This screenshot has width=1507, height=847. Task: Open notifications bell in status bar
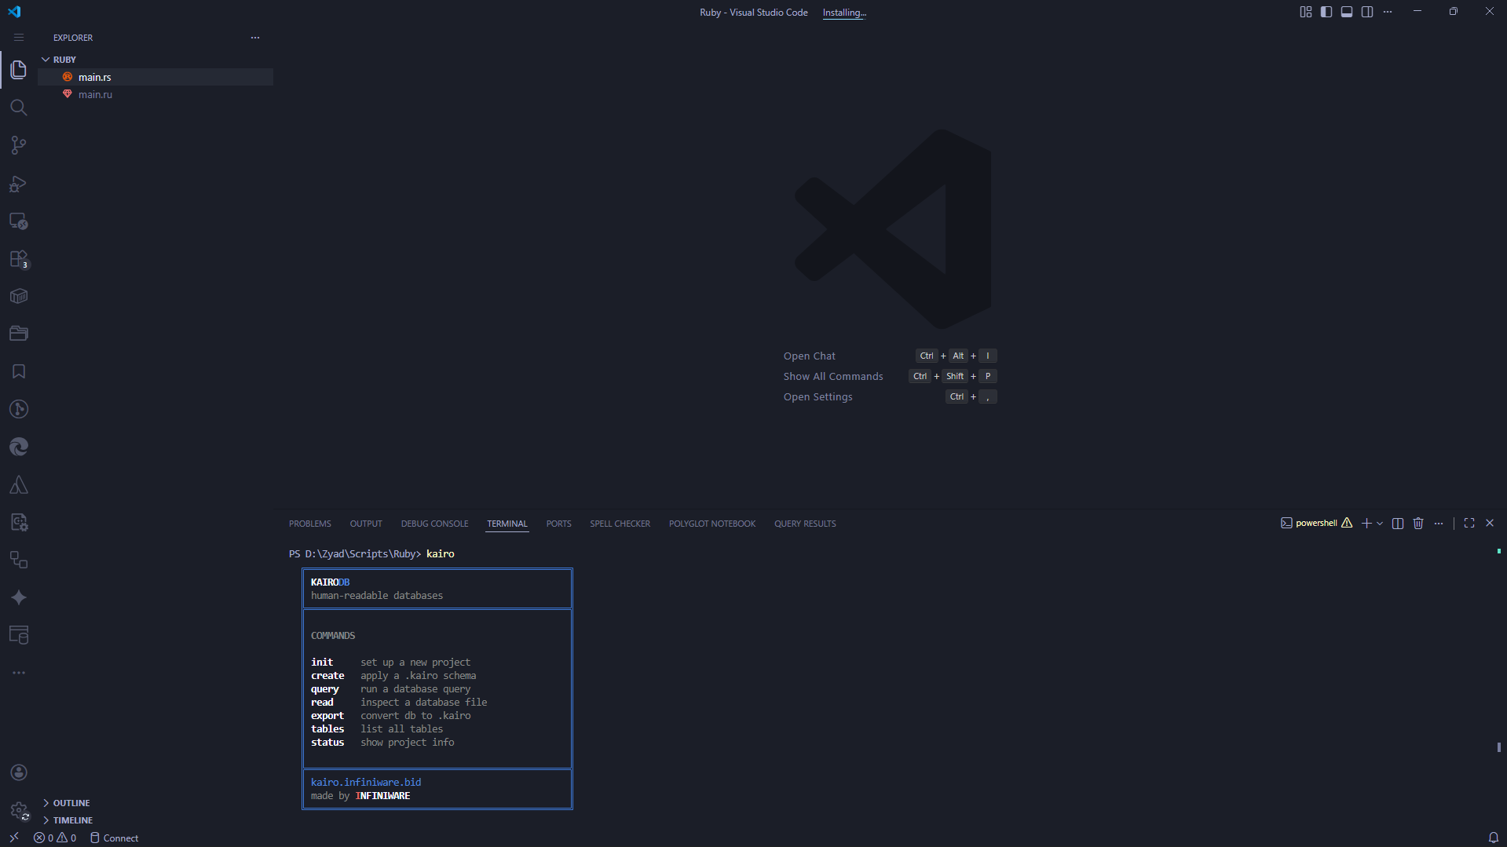(1494, 838)
